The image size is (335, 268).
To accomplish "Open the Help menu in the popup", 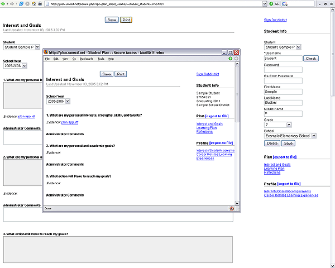I will (x=111, y=59).
